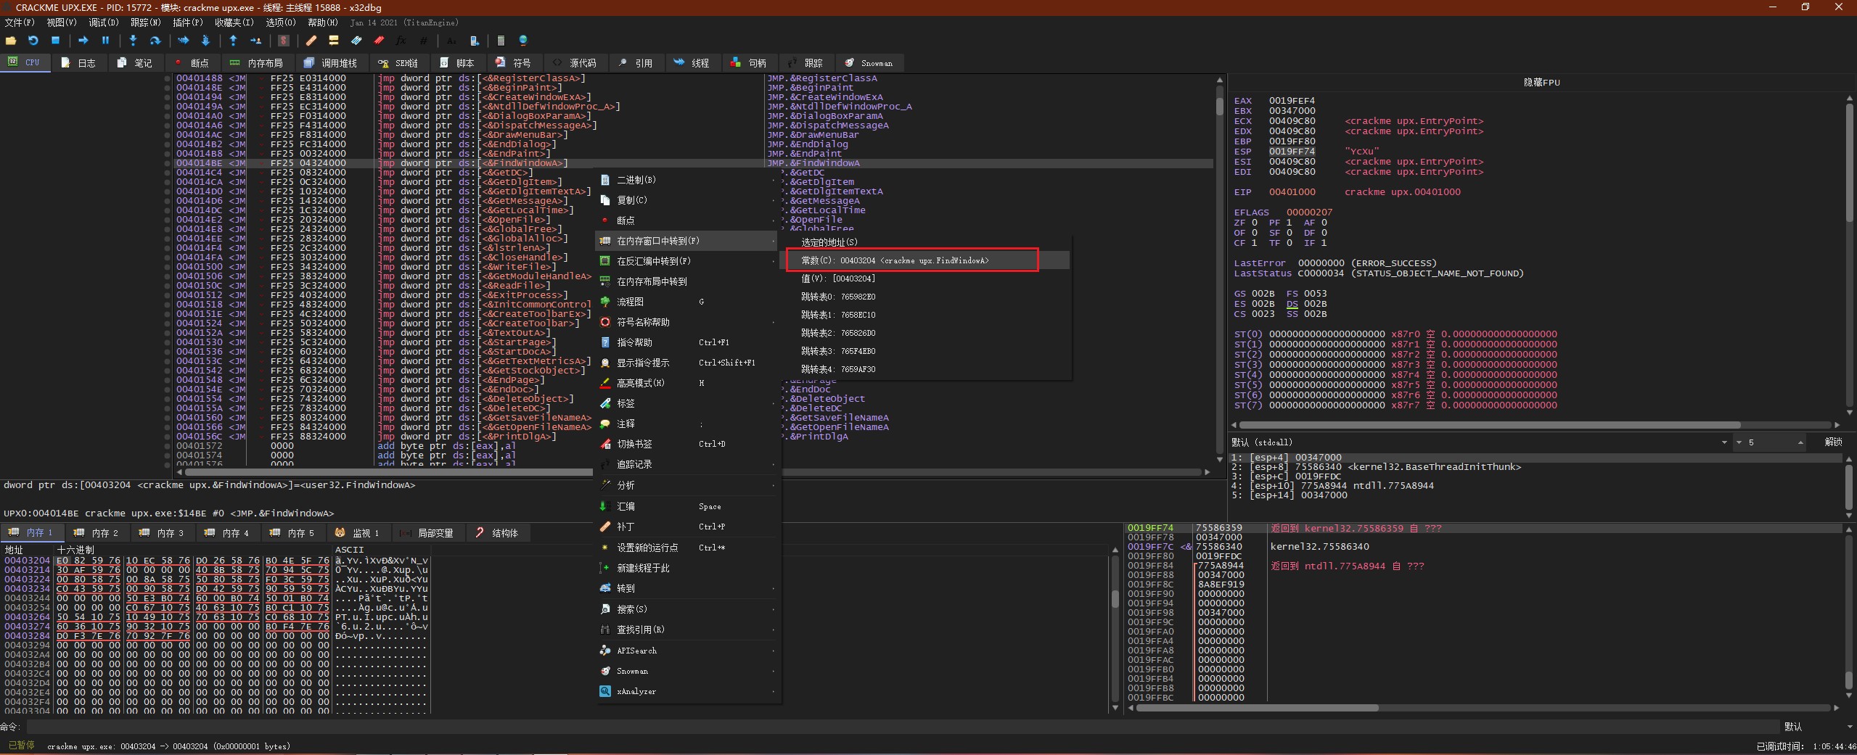
Task: Click the step into toolbar icon
Action: [x=133, y=41]
